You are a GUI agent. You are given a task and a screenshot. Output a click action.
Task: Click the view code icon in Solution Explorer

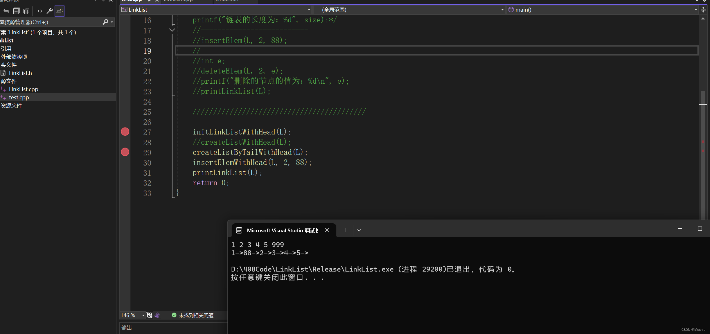click(40, 11)
